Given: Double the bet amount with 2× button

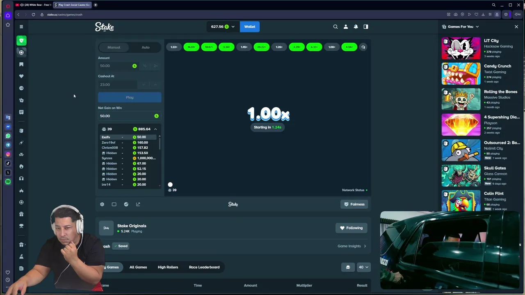Looking at the screenshot, I should coord(155,66).
